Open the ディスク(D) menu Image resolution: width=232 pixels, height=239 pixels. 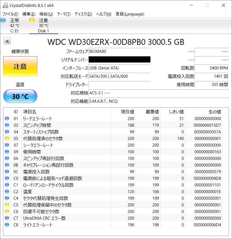[83, 14]
